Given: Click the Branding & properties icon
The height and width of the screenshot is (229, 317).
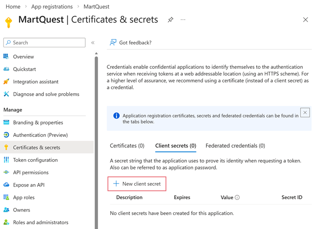Looking at the screenshot, I should 6,122.
